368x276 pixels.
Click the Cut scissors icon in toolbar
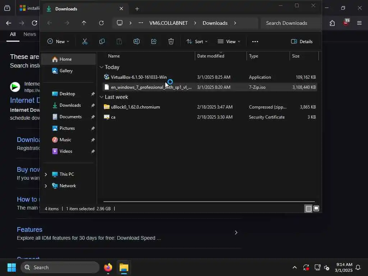[x=85, y=42]
